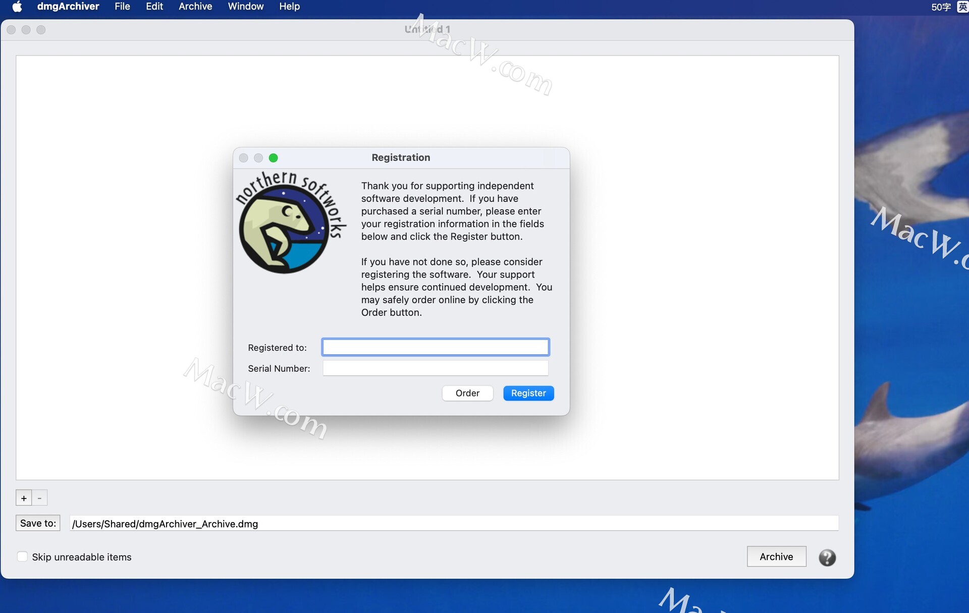Toggle Skip unreadable items checkbox
969x613 pixels.
[x=22, y=556]
